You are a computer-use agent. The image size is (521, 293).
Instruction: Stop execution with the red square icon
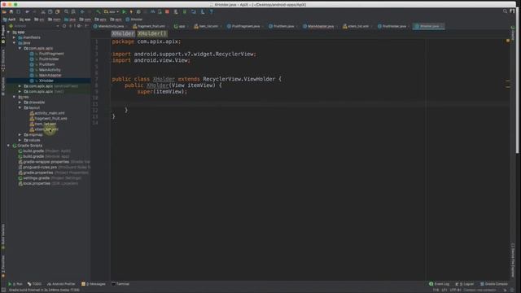(167, 11)
